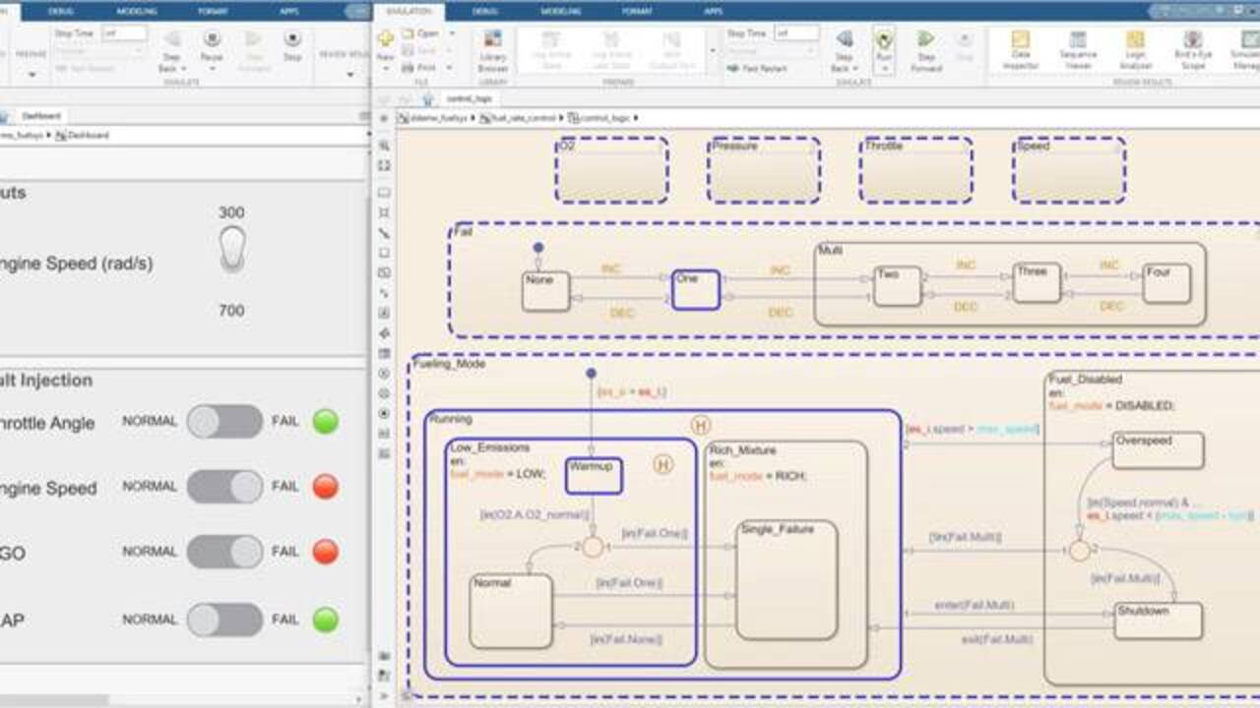This screenshot has height=708, width=1260.
Task: Open the Library Browser
Action: point(492,49)
